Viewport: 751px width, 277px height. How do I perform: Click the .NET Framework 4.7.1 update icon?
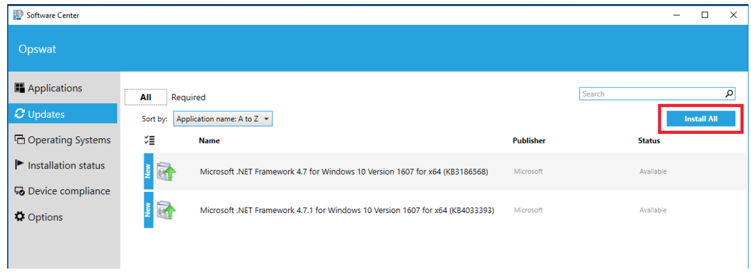click(x=166, y=210)
